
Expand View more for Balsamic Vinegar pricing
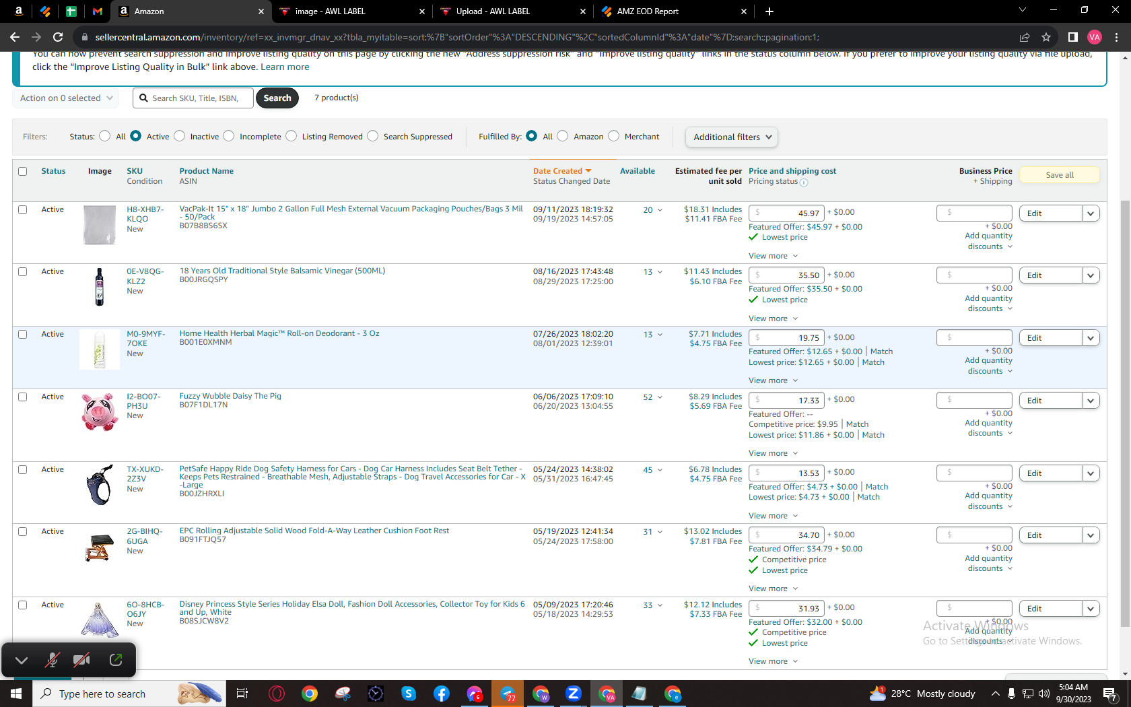tap(773, 318)
